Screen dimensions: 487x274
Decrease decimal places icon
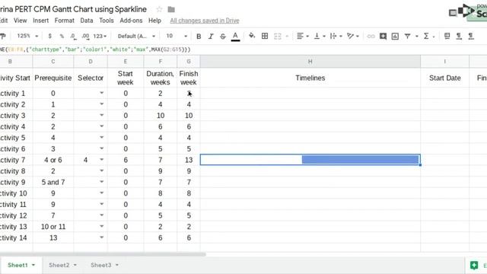[x=73, y=37]
